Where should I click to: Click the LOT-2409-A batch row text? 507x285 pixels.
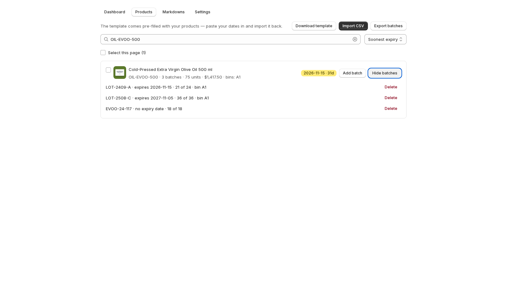pyautogui.click(x=156, y=87)
